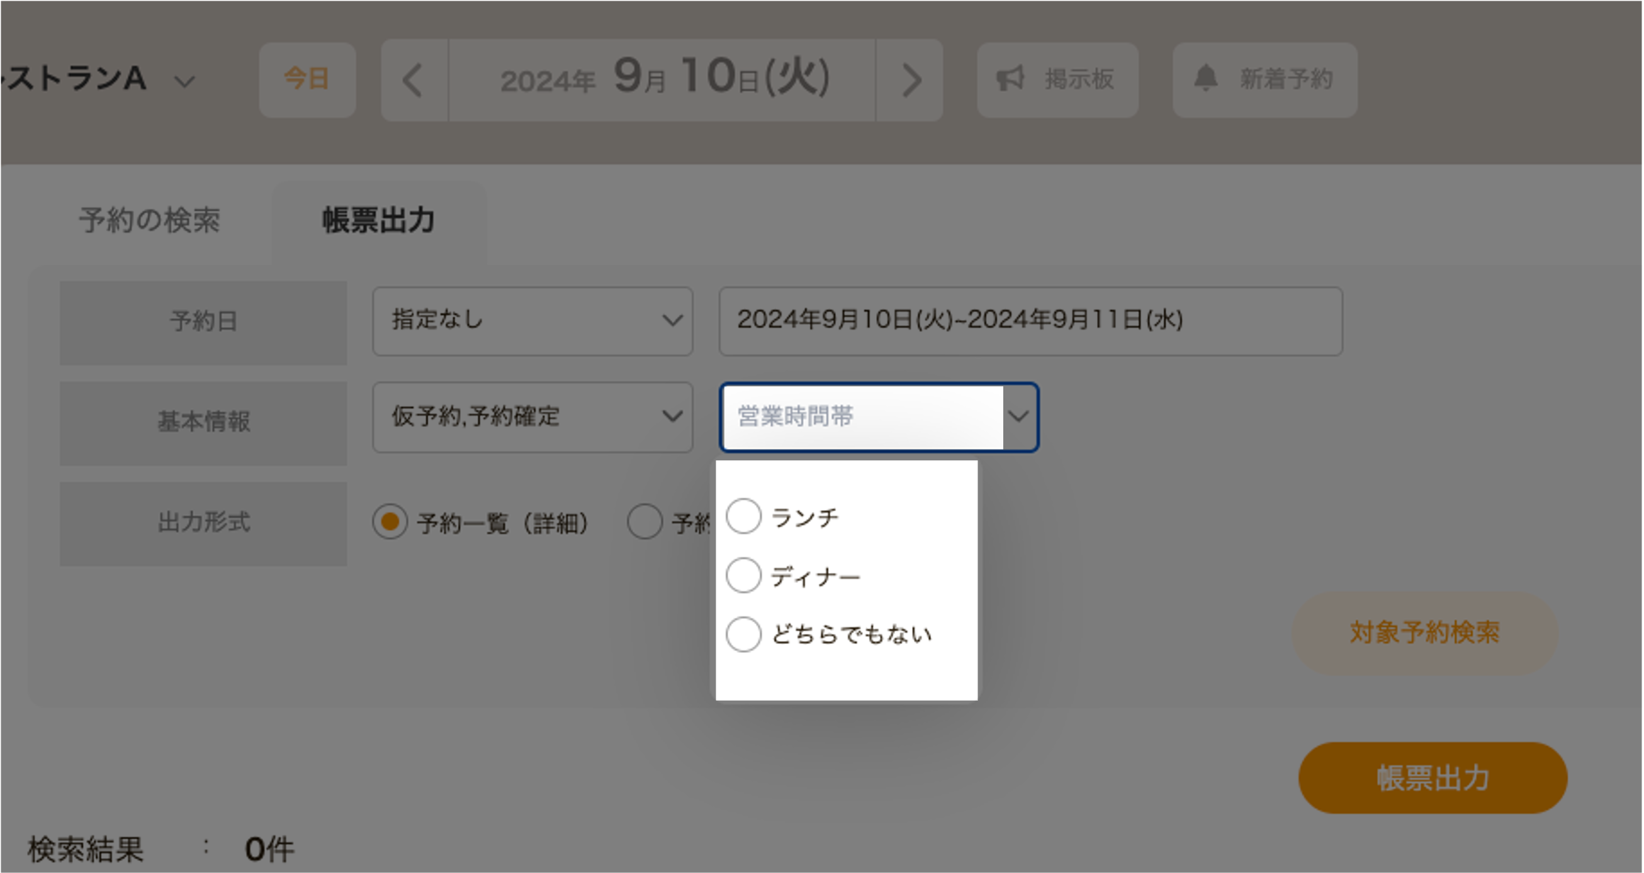Click the reservation date range field
This screenshot has height=873, width=1644.
(1030, 321)
